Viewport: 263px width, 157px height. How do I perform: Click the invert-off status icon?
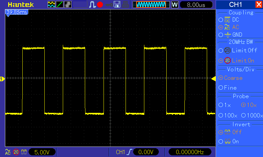point(24,152)
